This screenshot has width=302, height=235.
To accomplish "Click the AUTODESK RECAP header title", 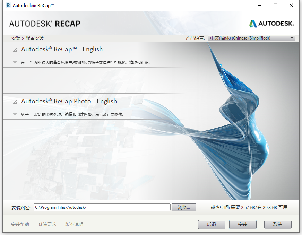I will pyautogui.click(x=45, y=24).
